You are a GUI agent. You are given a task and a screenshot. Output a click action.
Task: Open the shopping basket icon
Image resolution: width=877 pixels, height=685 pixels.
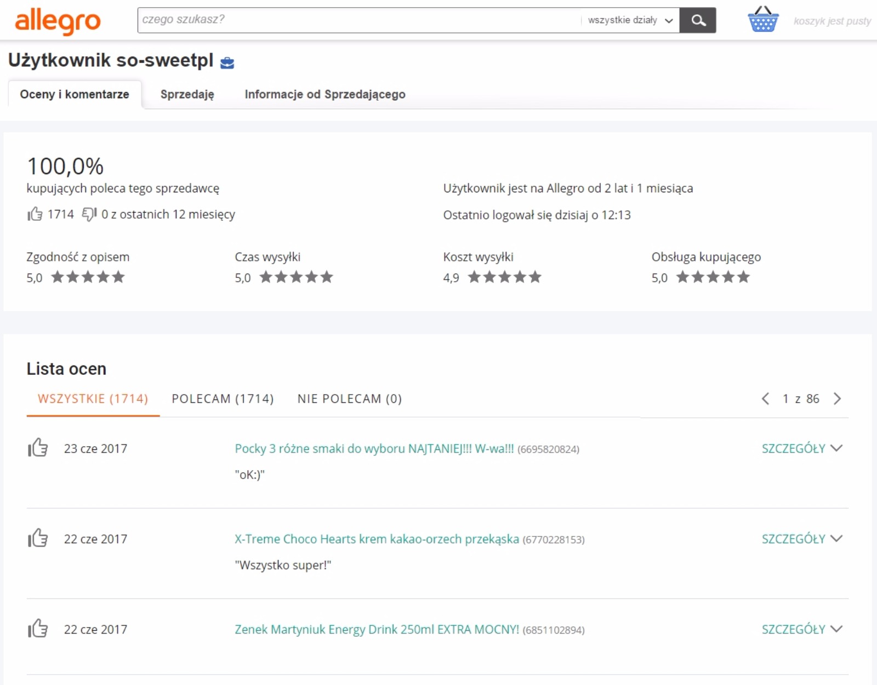tap(762, 20)
